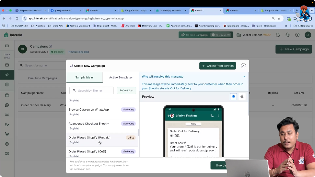The width and height of the screenshot is (315, 177).
Task: Switch to WhatsApp Business browser tab
Action: 171,10
